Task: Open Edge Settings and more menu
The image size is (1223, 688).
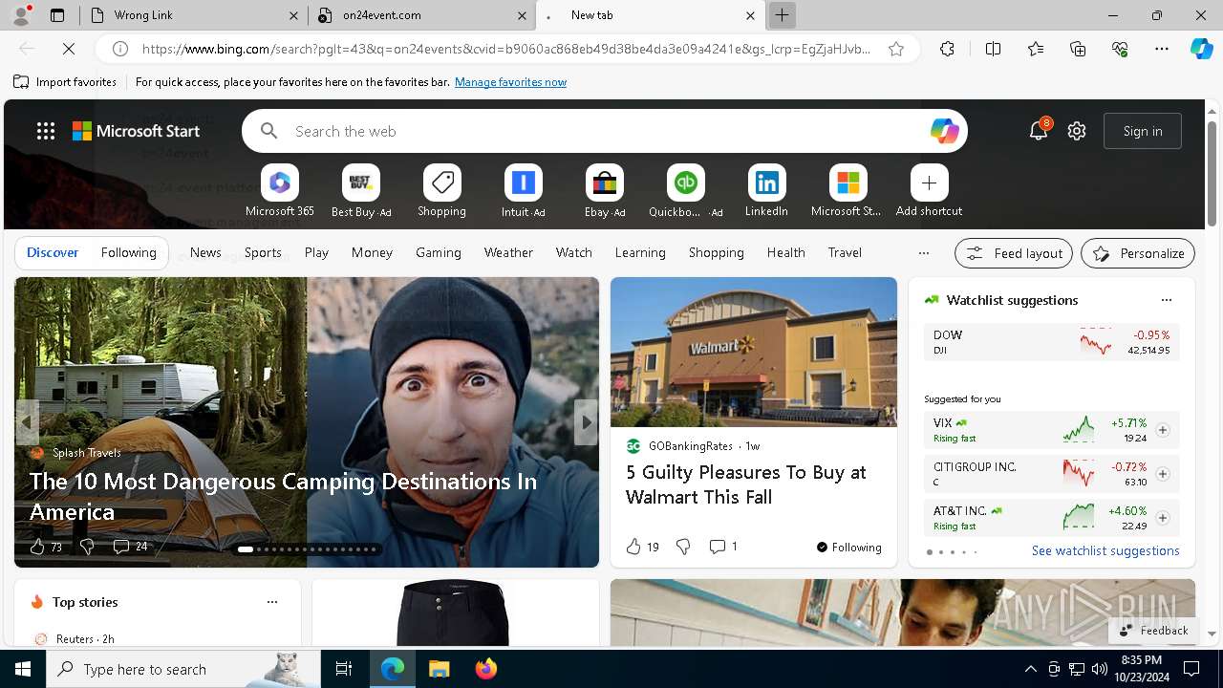Action: [x=1162, y=49]
